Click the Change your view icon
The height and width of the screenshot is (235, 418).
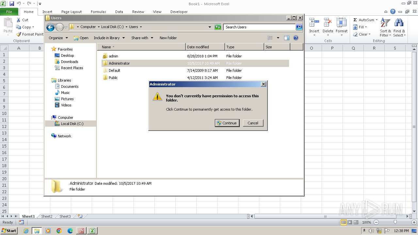pyautogui.click(x=270, y=38)
